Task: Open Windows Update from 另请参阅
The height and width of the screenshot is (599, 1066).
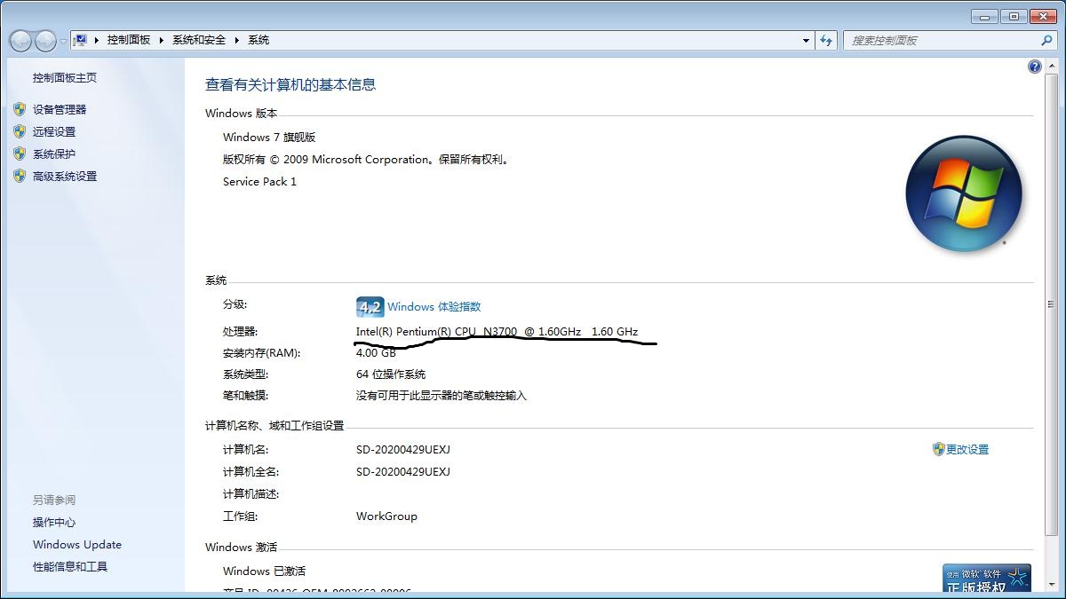Action: 76,544
